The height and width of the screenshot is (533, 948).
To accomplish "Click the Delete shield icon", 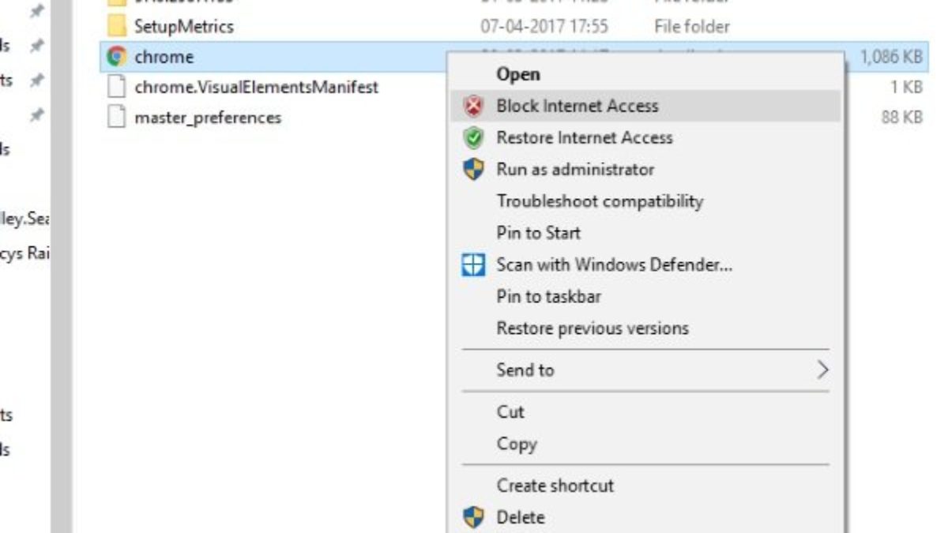I will tap(473, 518).
